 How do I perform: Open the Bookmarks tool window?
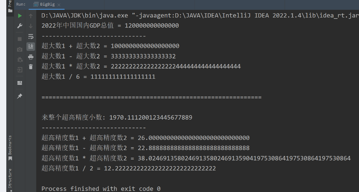[x=10, y=148]
